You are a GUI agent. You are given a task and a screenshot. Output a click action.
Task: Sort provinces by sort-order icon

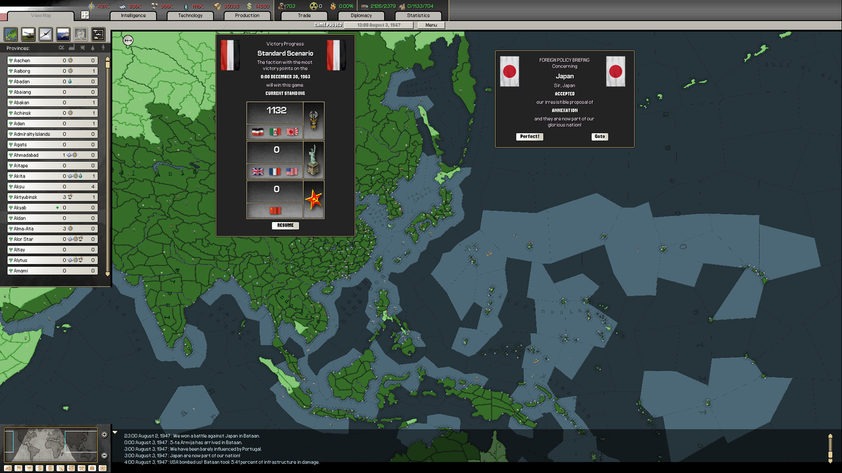click(61, 47)
